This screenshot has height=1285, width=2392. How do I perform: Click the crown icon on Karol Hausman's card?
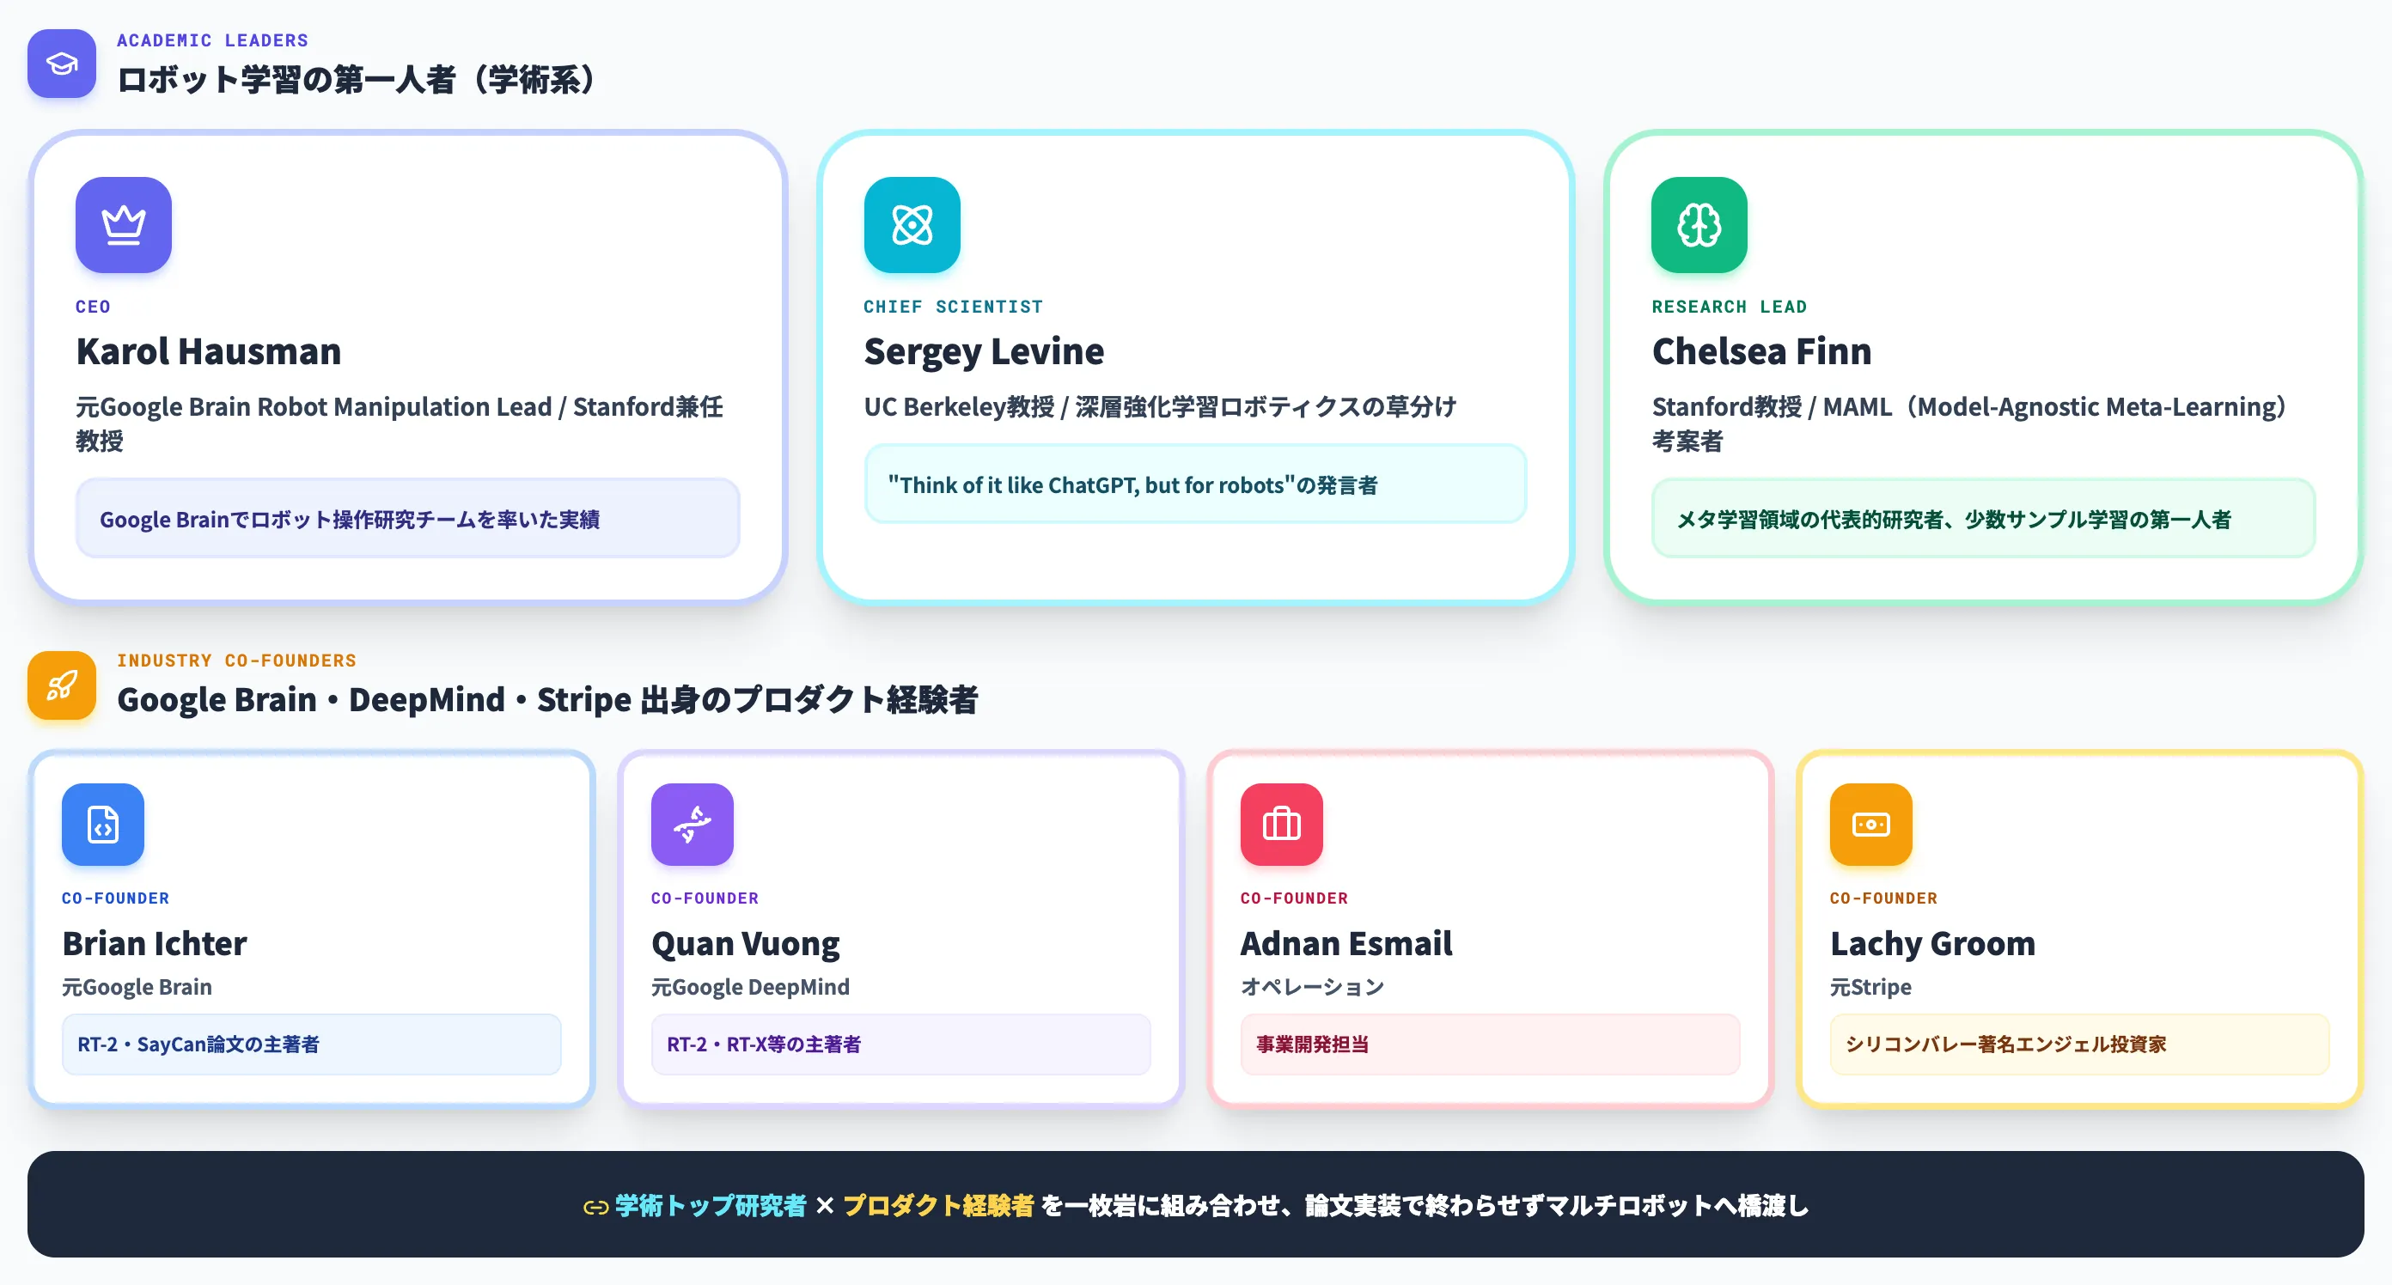pos(124,225)
